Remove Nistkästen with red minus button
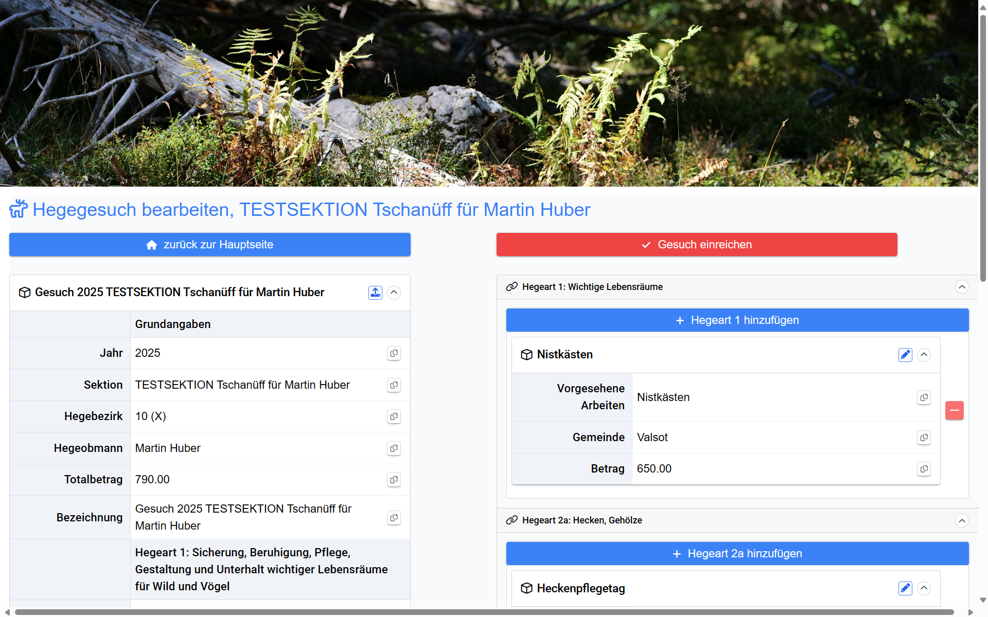988x617 pixels. (954, 410)
